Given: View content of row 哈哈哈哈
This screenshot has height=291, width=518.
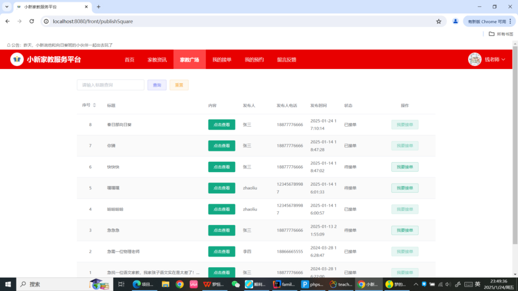Looking at the screenshot, I should [221, 209].
